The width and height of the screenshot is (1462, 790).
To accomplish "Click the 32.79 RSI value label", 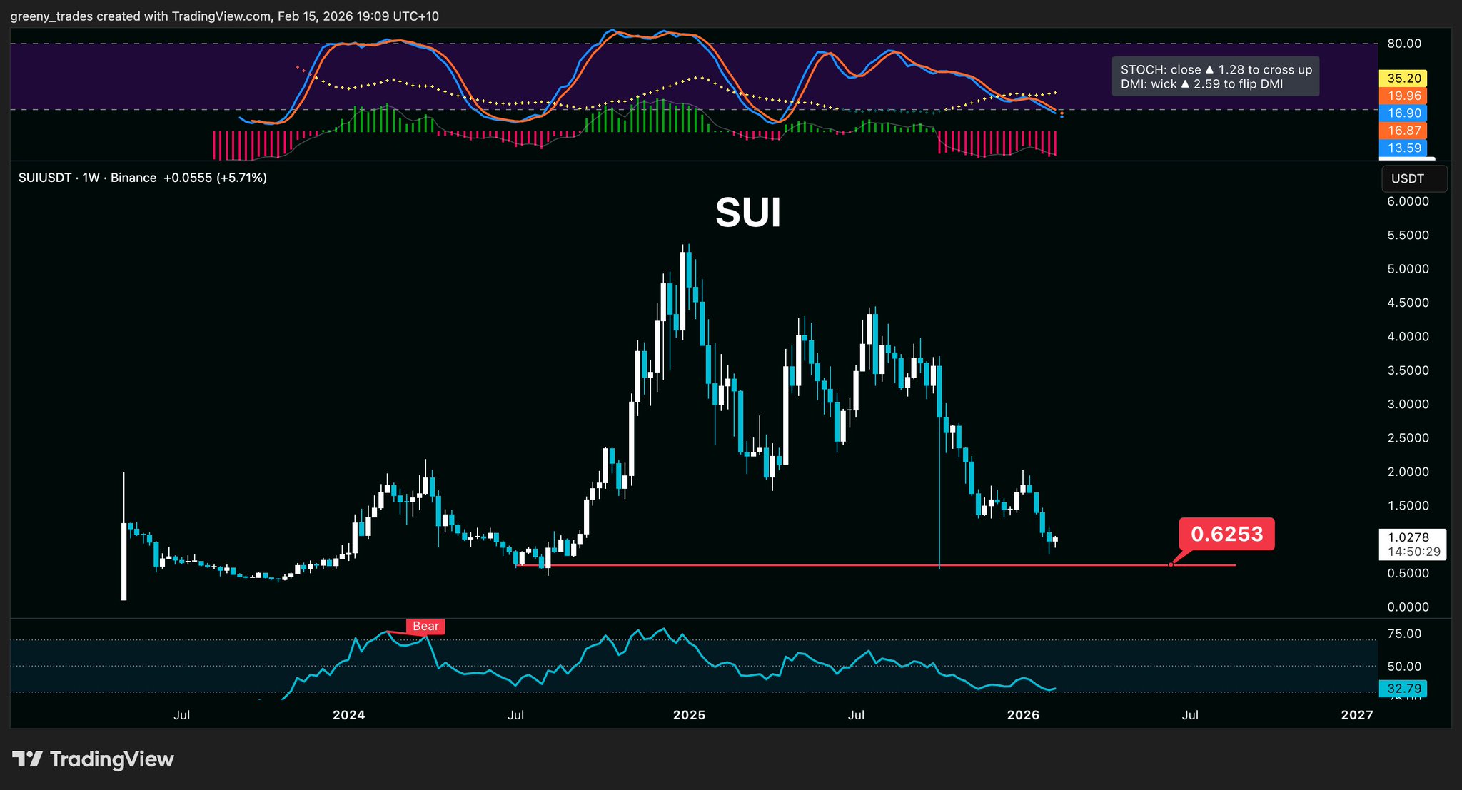I will click(1404, 689).
